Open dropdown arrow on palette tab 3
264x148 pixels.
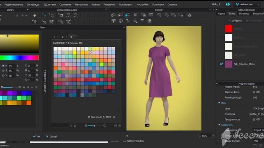pyautogui.click(x=75, y=37)
